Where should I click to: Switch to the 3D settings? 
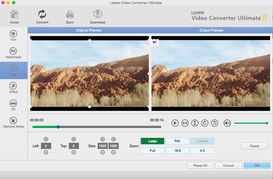(13, 105)
